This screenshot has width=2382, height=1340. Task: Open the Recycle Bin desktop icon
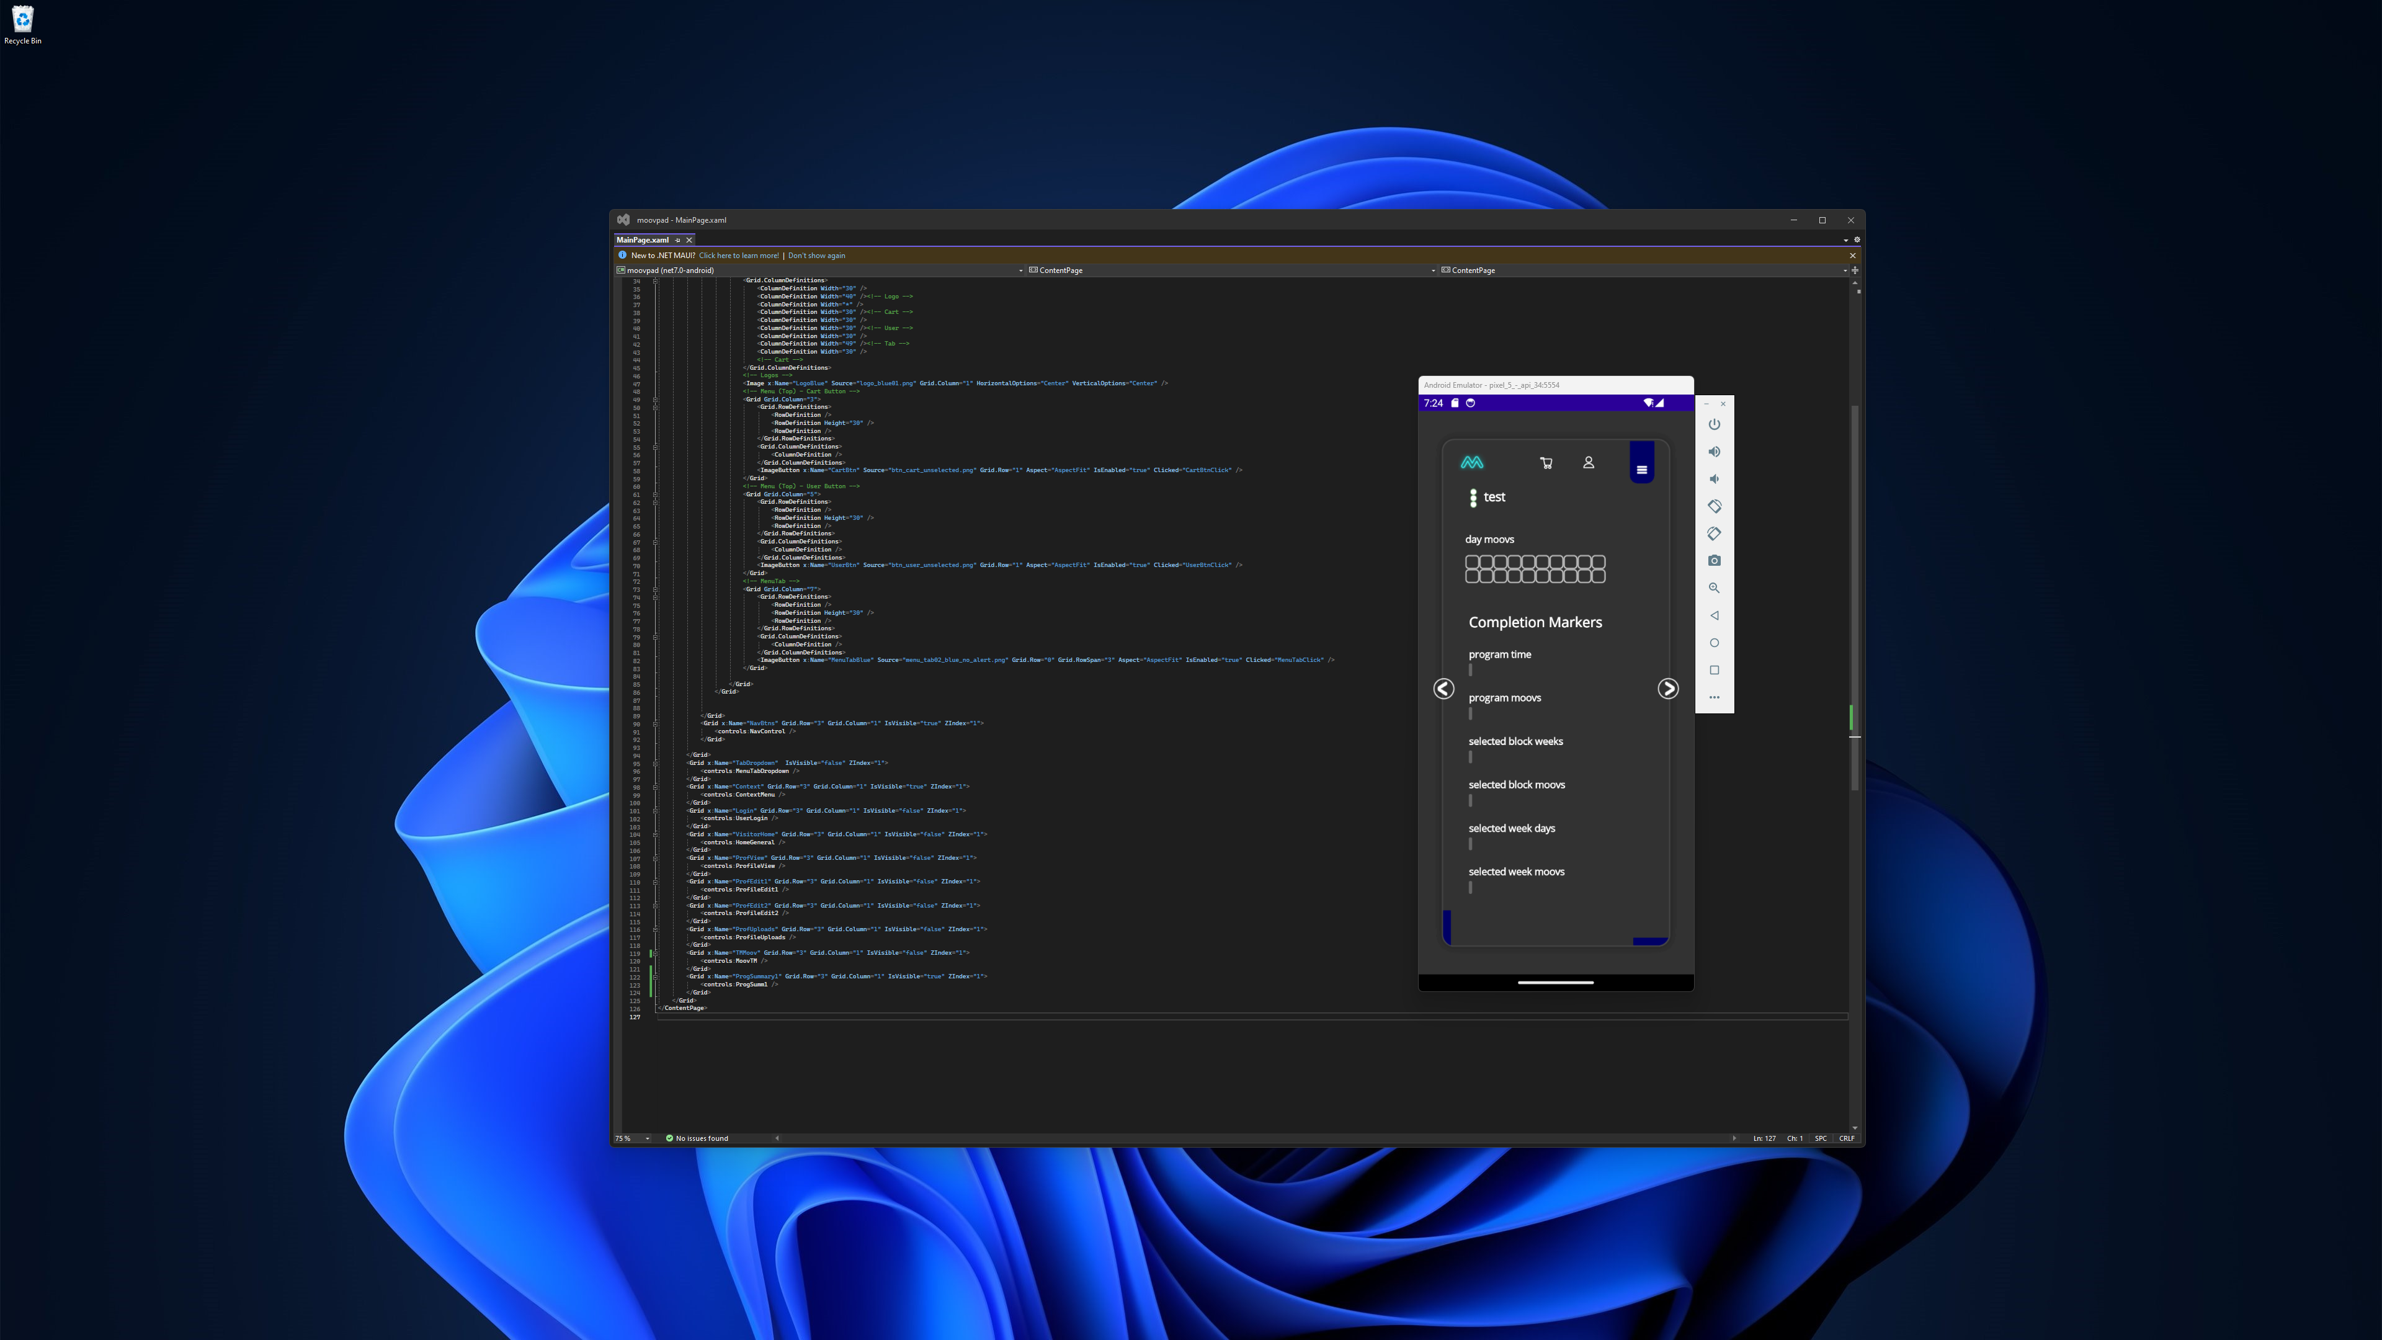tap(22, 25)
